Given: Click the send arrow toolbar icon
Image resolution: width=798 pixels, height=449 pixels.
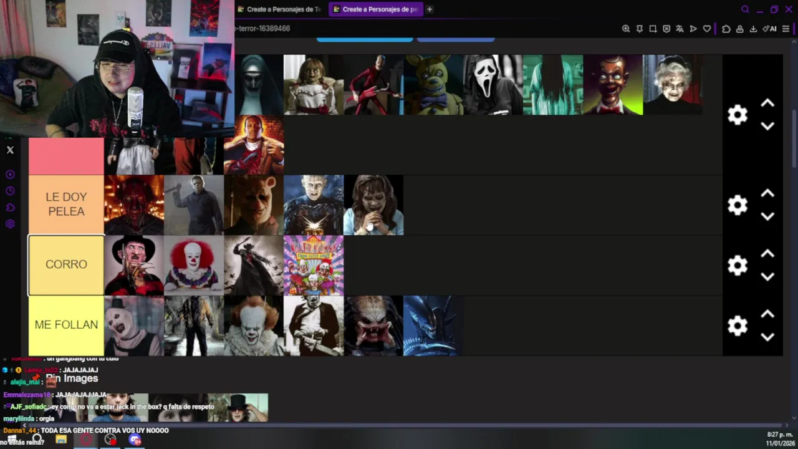Looking at the screenshot, I should click(693, 29).
